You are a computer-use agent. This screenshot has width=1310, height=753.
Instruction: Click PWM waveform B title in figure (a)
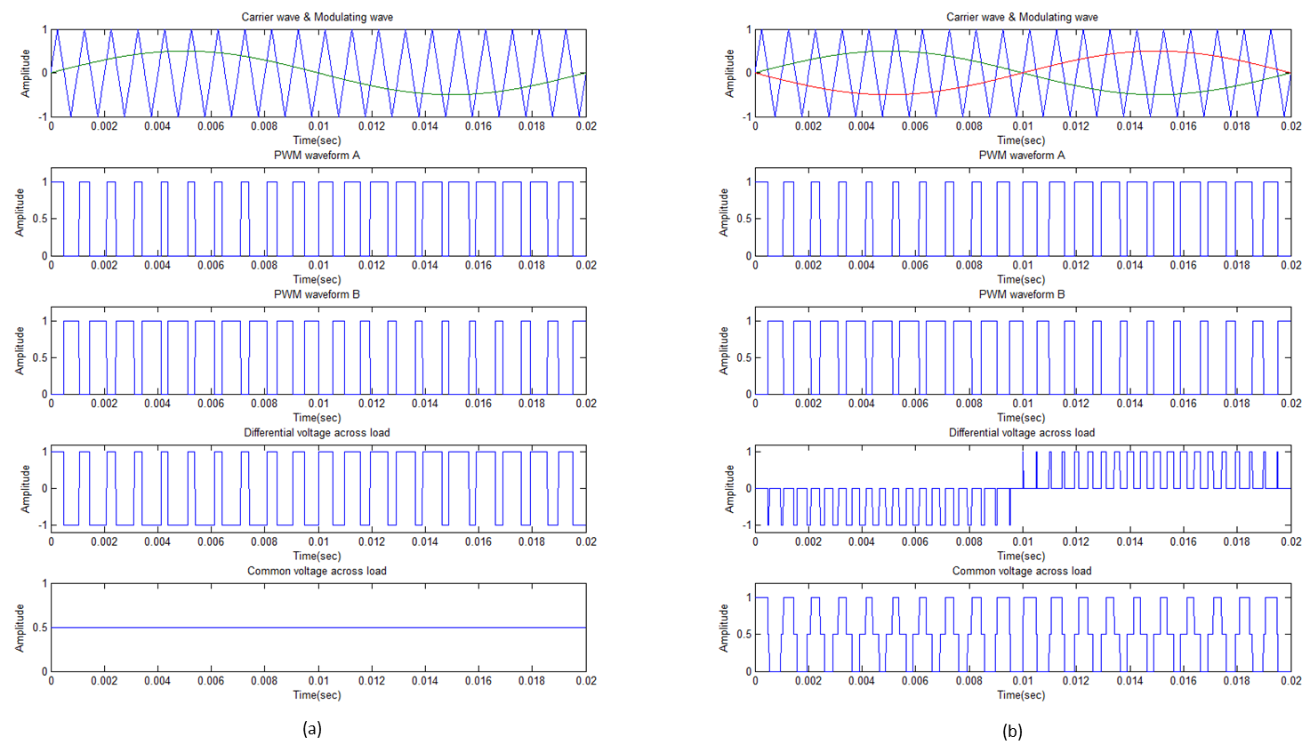click(x=317, y=294)
